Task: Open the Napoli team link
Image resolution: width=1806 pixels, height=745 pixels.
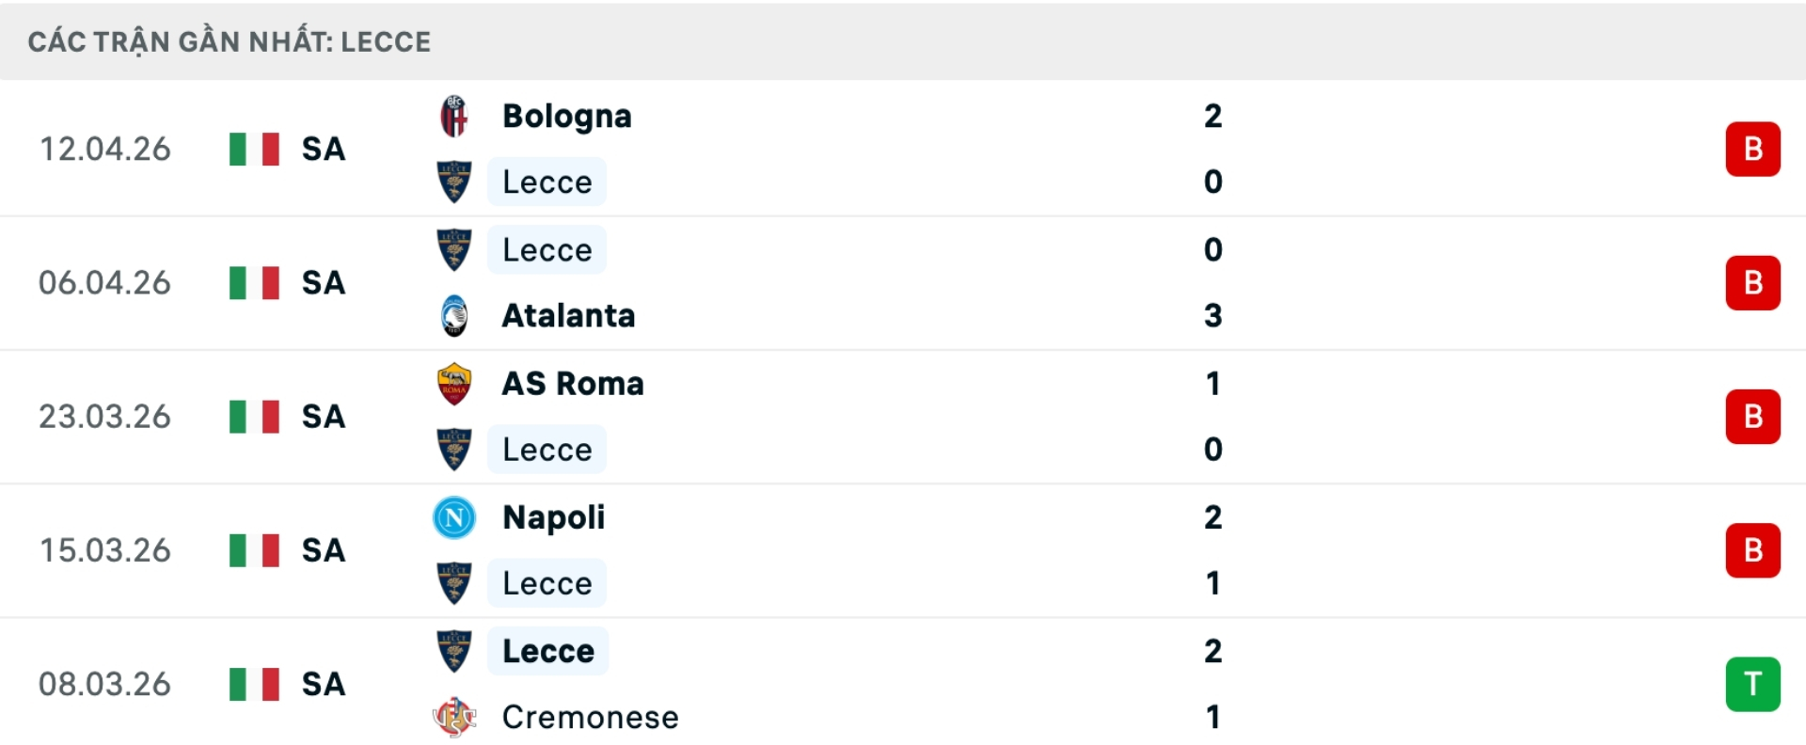Action: click(553, 517)
